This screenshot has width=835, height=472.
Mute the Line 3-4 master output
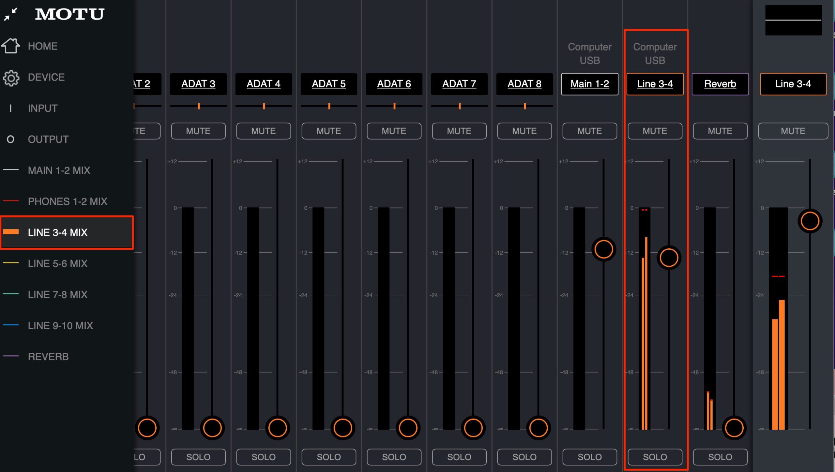[x=793, y=131]
